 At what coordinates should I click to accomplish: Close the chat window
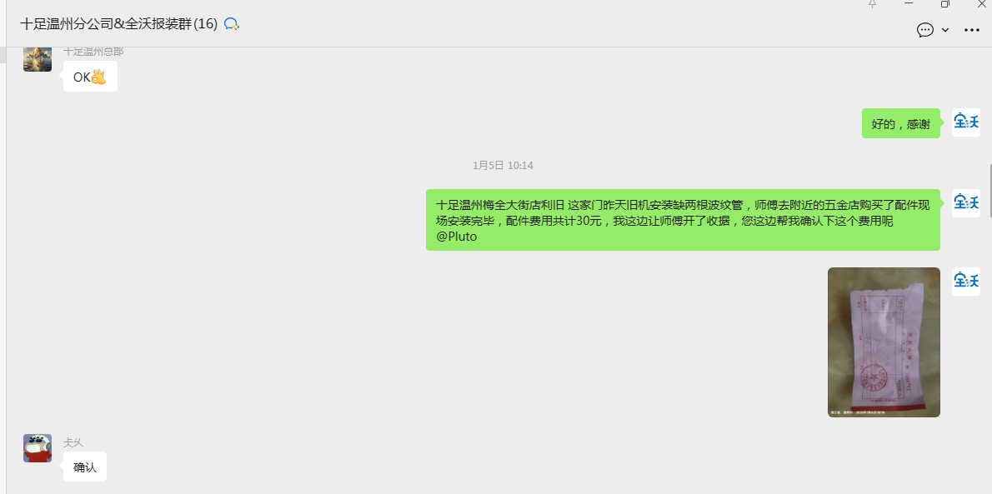981,4
